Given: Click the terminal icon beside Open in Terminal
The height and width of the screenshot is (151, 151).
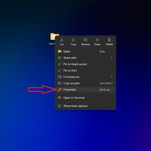Looking at the screenshot, I should tap(60, 98).
